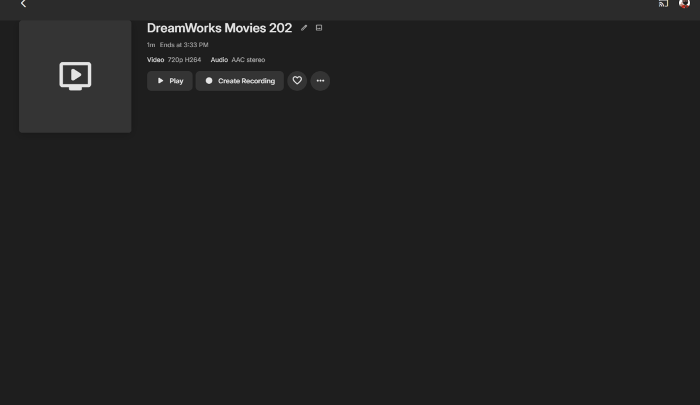Click the Video metadata label
The width and height of the screenshot is (700, 405).
click(x=155, y=59)
